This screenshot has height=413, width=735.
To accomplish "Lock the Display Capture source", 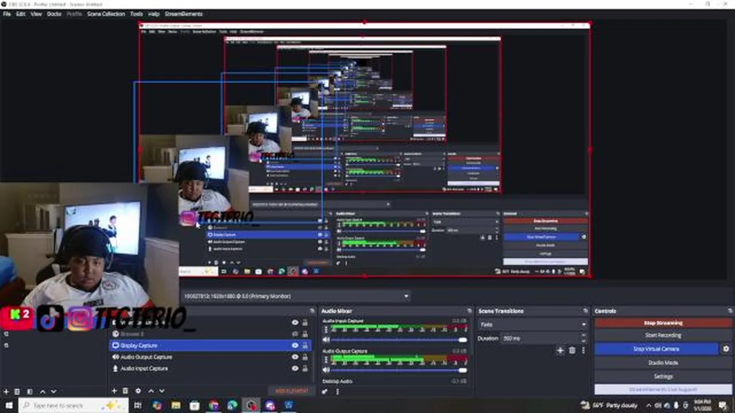I will [x=305, y=345].
